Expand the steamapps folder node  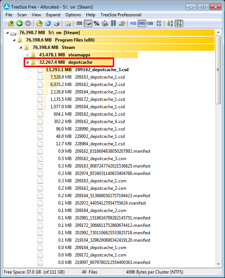pos(27,55)
